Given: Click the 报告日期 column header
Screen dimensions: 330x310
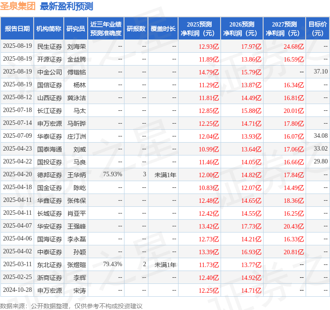Looking at the screenshot, I should pyautogui.click(x=17, y=29).
